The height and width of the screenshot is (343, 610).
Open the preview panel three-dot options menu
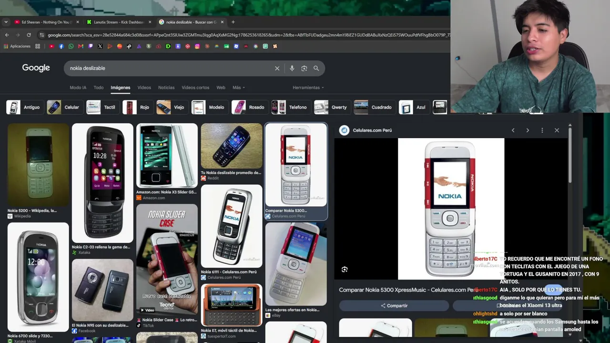coord(542,130)
